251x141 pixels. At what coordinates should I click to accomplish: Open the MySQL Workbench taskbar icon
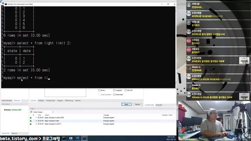tap(78, 138)
